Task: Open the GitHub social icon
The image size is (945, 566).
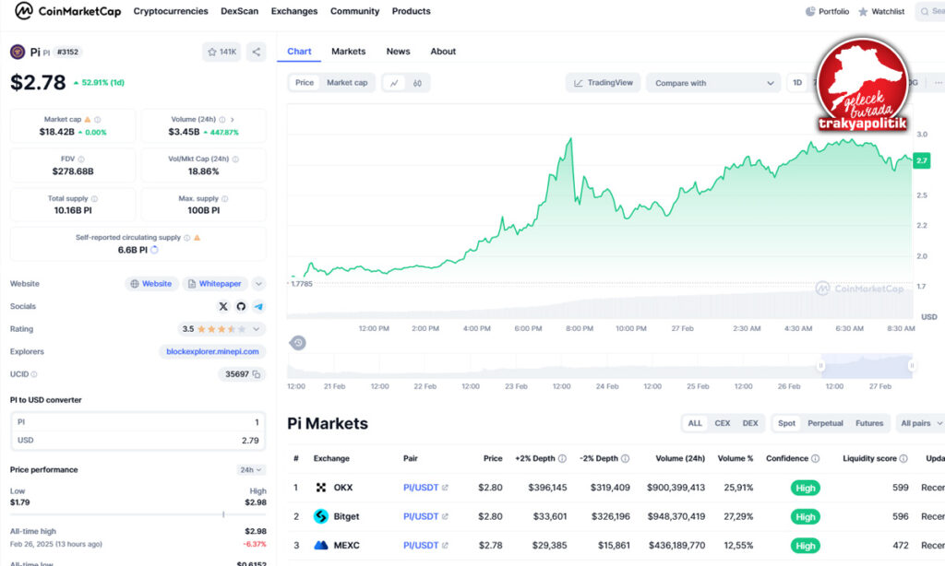Action: coord(241,306)
